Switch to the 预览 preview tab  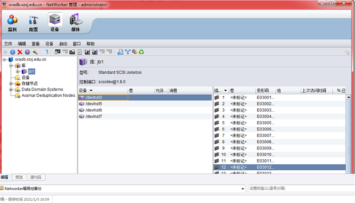tap(19, 177)
